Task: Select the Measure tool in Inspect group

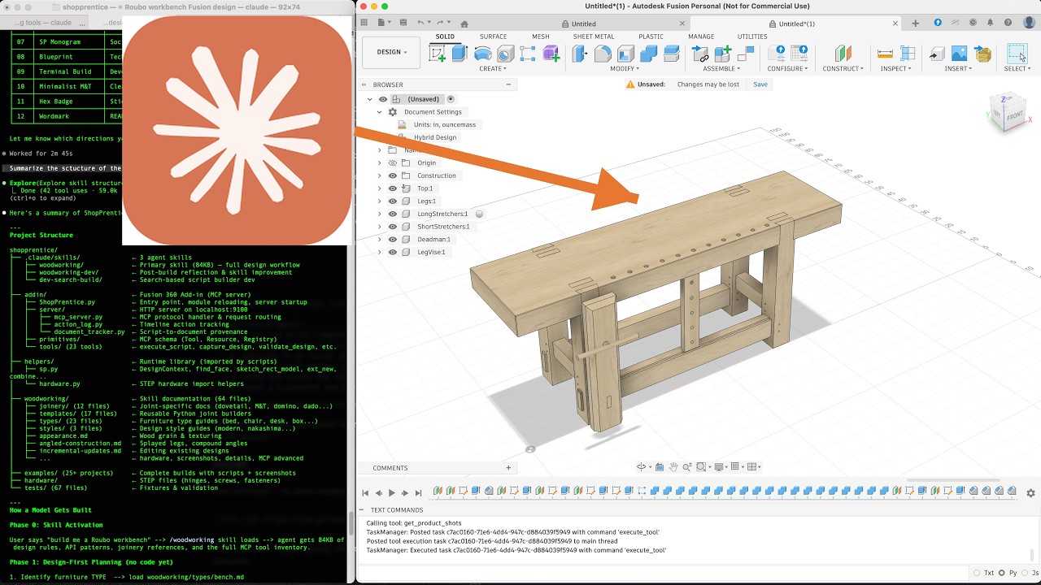Action: [886, 54]
